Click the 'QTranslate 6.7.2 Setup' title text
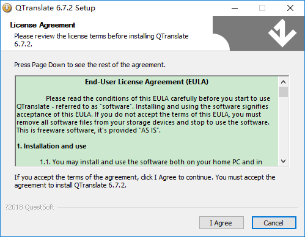Image resolution: width=305 pixels, height=237 pixels. [55, 8]
